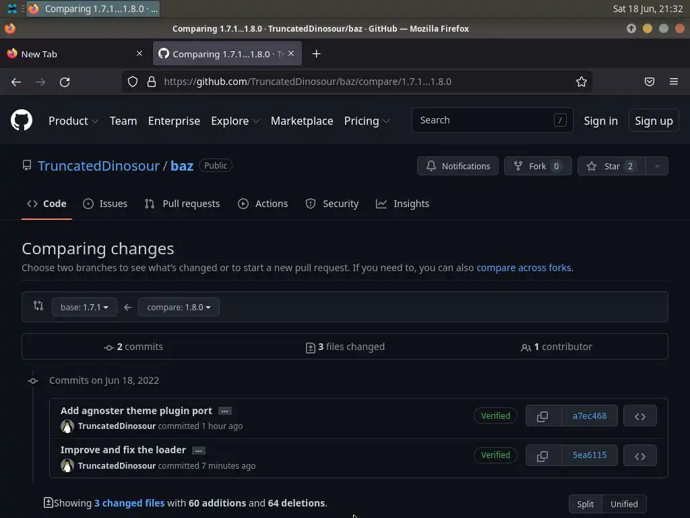690x518 pixels.
Task: Copy full SHA for commit 5ea6115
Action: coord(542,455)
